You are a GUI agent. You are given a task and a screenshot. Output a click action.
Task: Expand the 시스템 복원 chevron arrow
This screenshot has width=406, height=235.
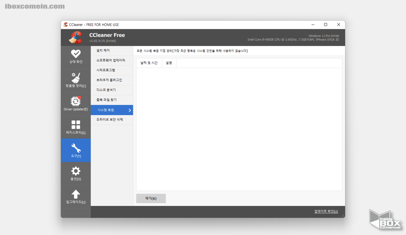click(x=129, y=110)
